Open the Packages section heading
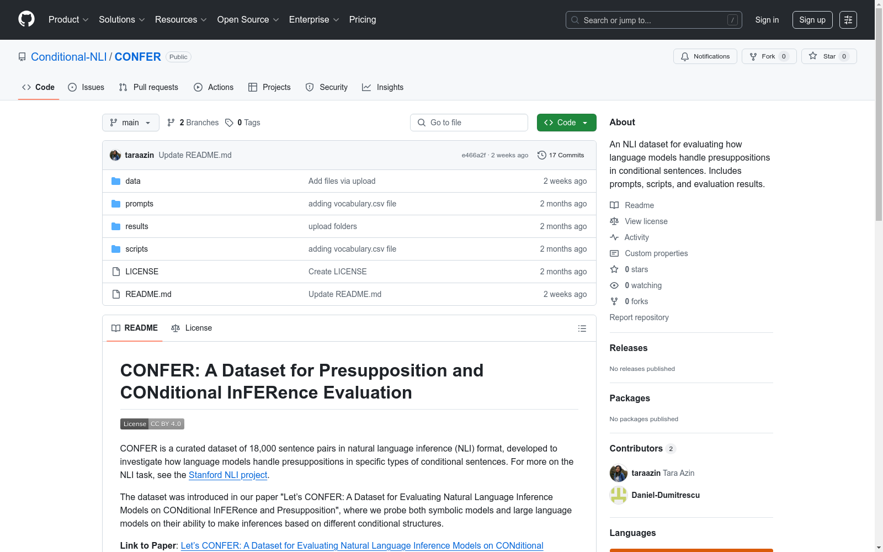Screen dimensions: 883x552 click(630, 398)
